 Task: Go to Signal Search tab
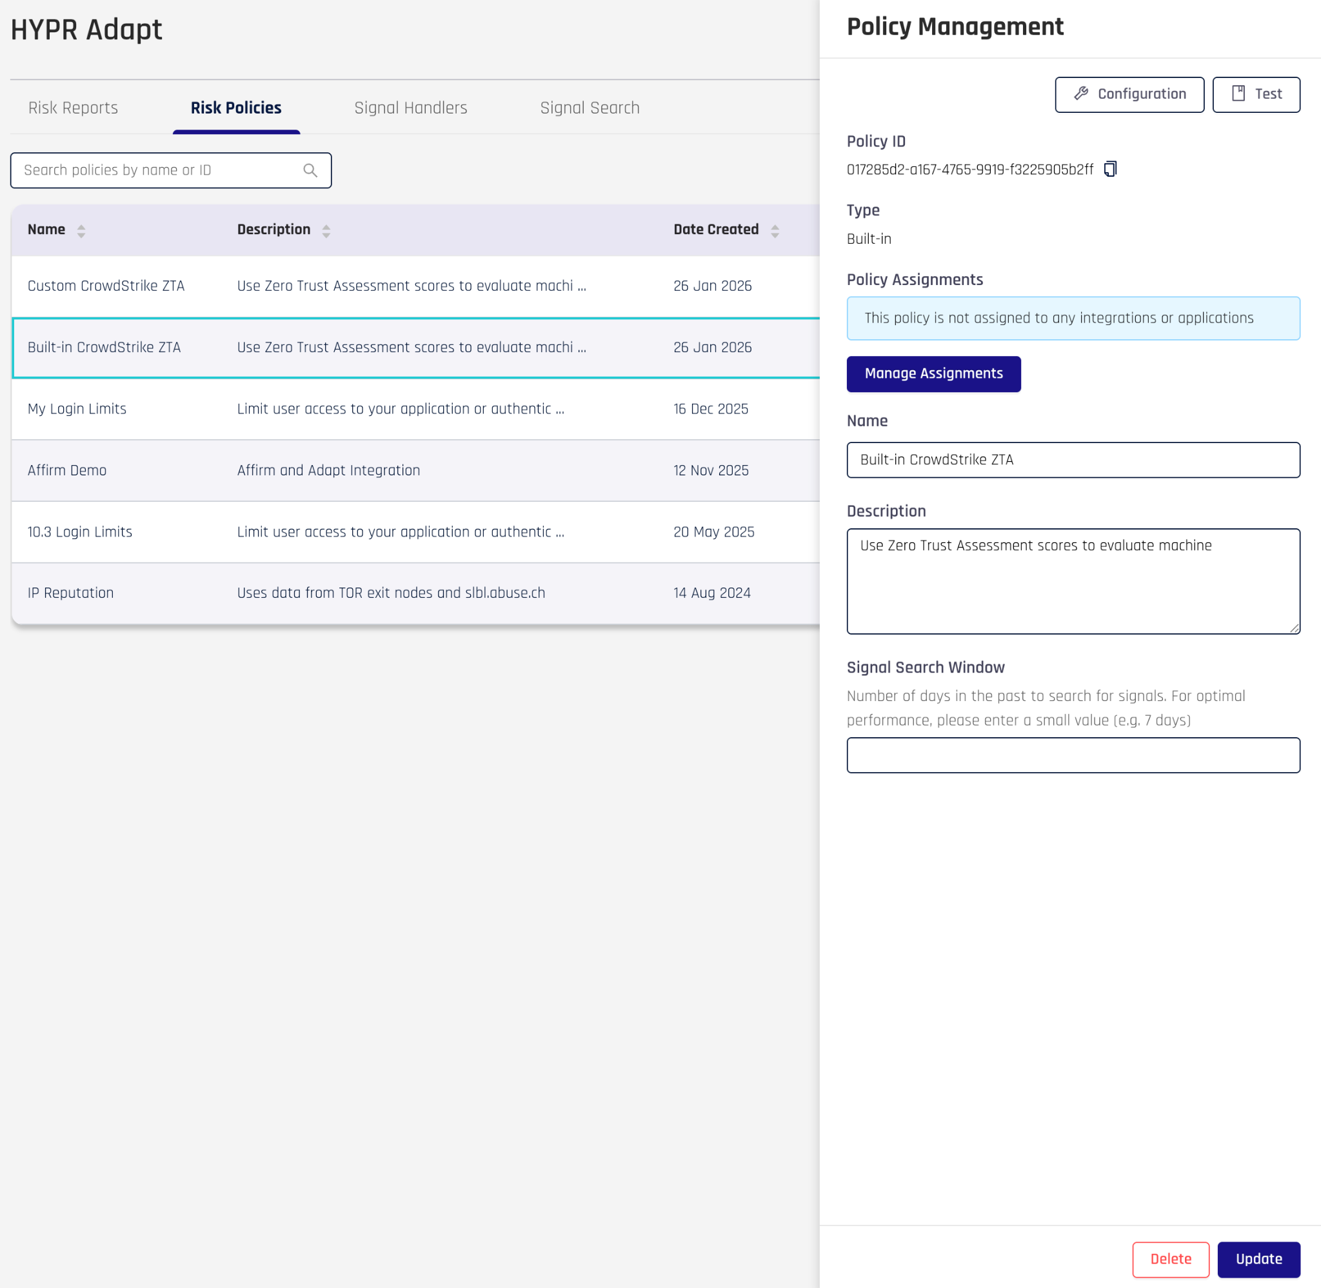[x=589, y=108]
